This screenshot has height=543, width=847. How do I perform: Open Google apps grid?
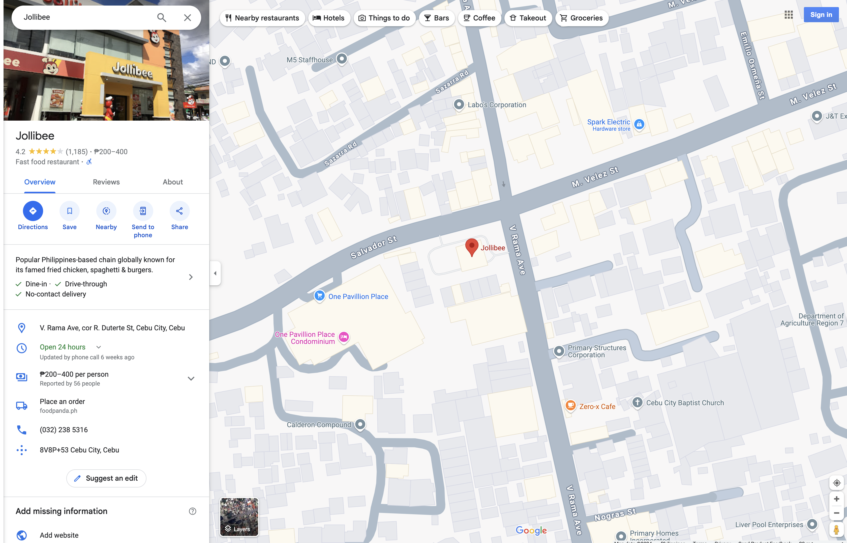click(x=789, y=15)
